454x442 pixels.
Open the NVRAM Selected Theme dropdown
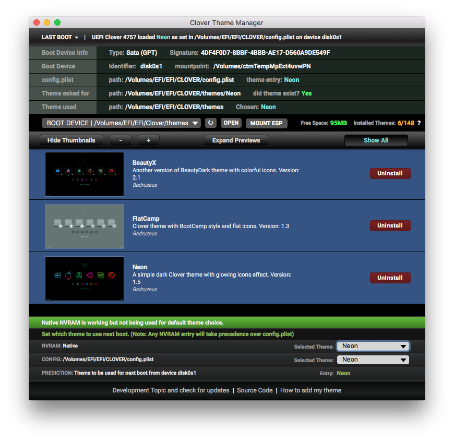[373, 346]
